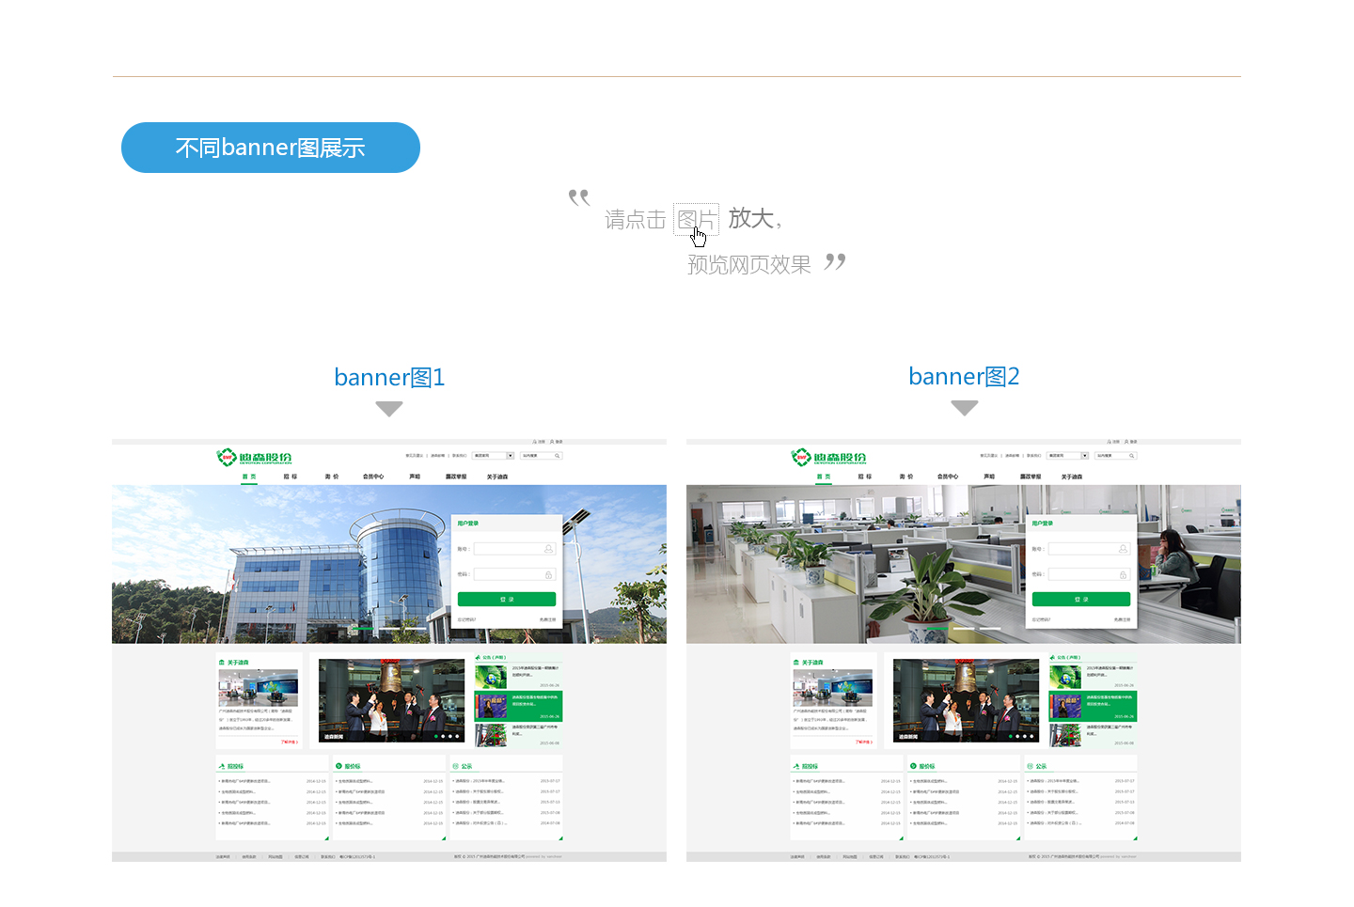This screenshot has width=1354, height=907.
Task: Click the gray triangle arrow under banner图2
Action: pyautogui.click(x=965, y=408)
